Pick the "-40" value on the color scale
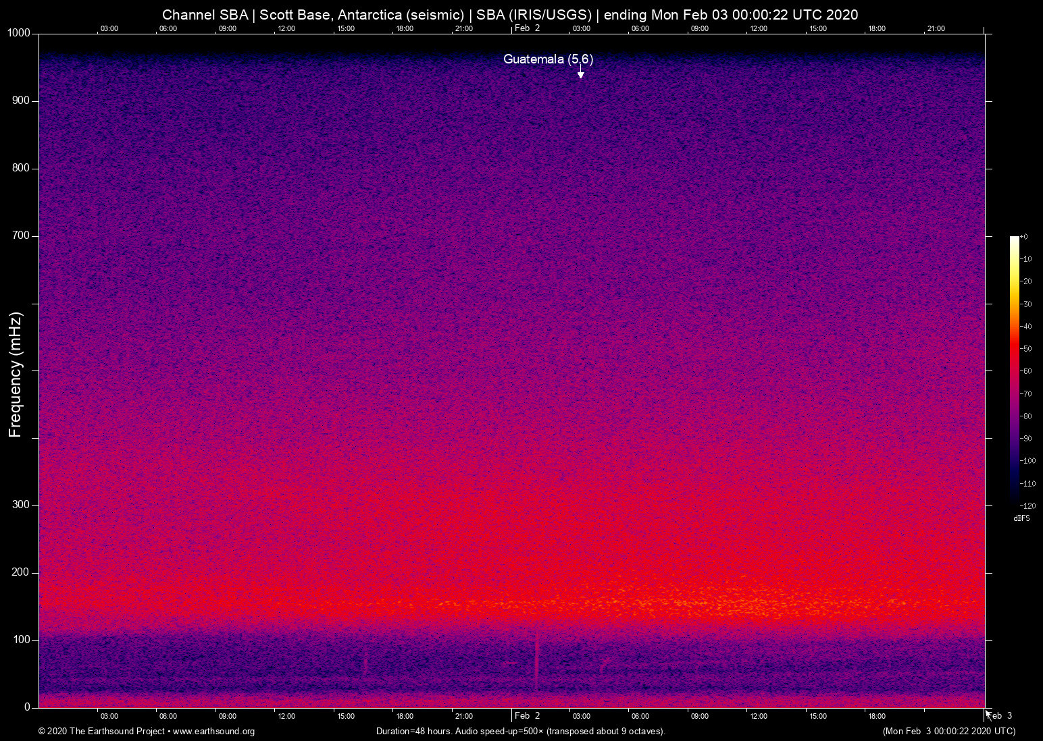Image resolution: width=1043 pixels, height=741 pixels. (x=1025, y=327)
